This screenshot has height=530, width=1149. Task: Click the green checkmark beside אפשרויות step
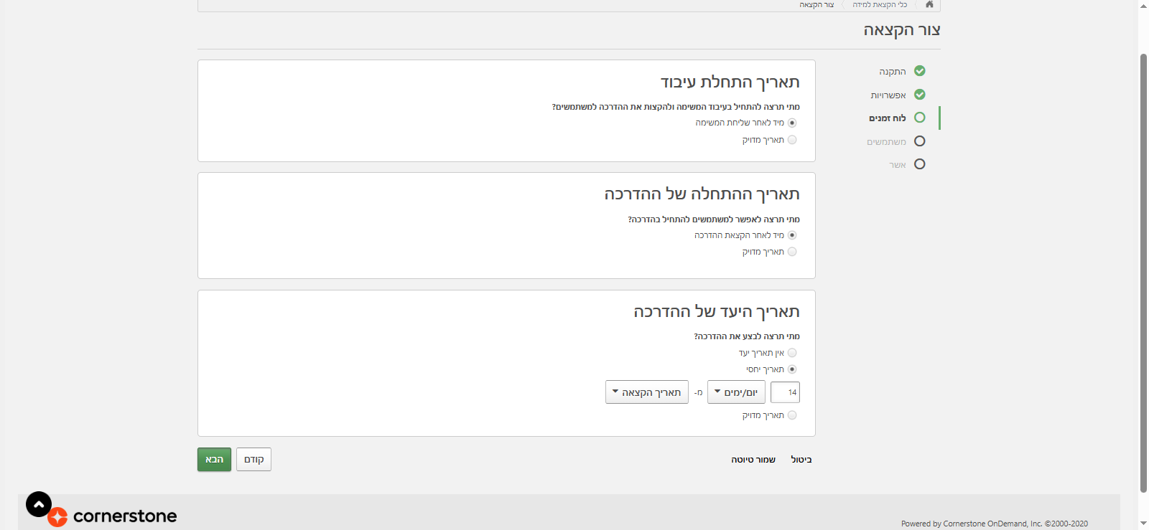point(920,95)
